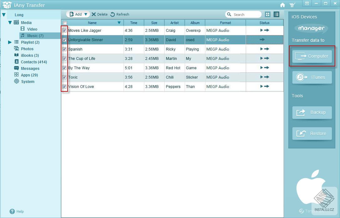The height and width of the screenshot is (218, 340).
Task: Click the Delete button
Action: (100, 14)
